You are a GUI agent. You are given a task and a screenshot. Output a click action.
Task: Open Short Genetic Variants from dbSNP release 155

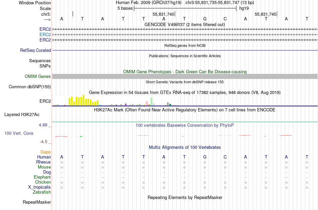(185, 82)
